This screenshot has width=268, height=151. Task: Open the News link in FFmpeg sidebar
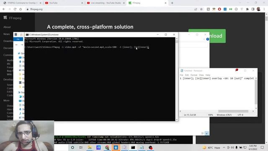point(7,34)
